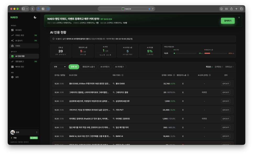Image resolution: width=253 pixels, height=155 pixels.
Task: Open a new Safari tab with the plus icon
Action: [236, 9]
